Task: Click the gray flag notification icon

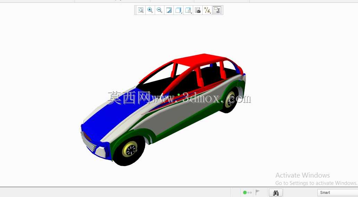Action: tap(257, 192)
